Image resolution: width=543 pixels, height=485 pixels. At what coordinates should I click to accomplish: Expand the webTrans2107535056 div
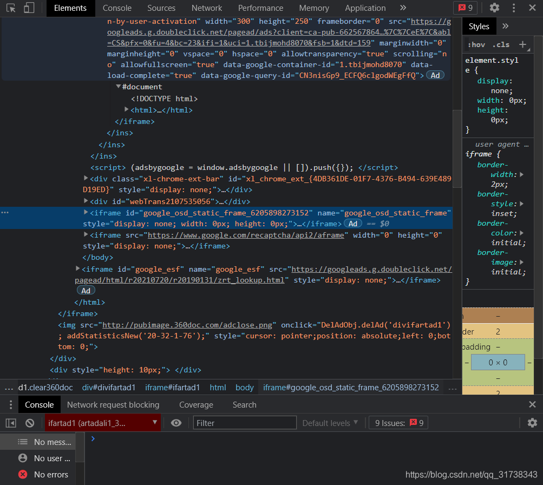[x=86, y=201]
